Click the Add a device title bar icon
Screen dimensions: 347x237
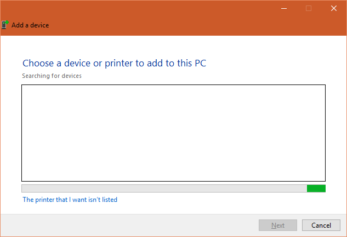[x=5, y=25]
